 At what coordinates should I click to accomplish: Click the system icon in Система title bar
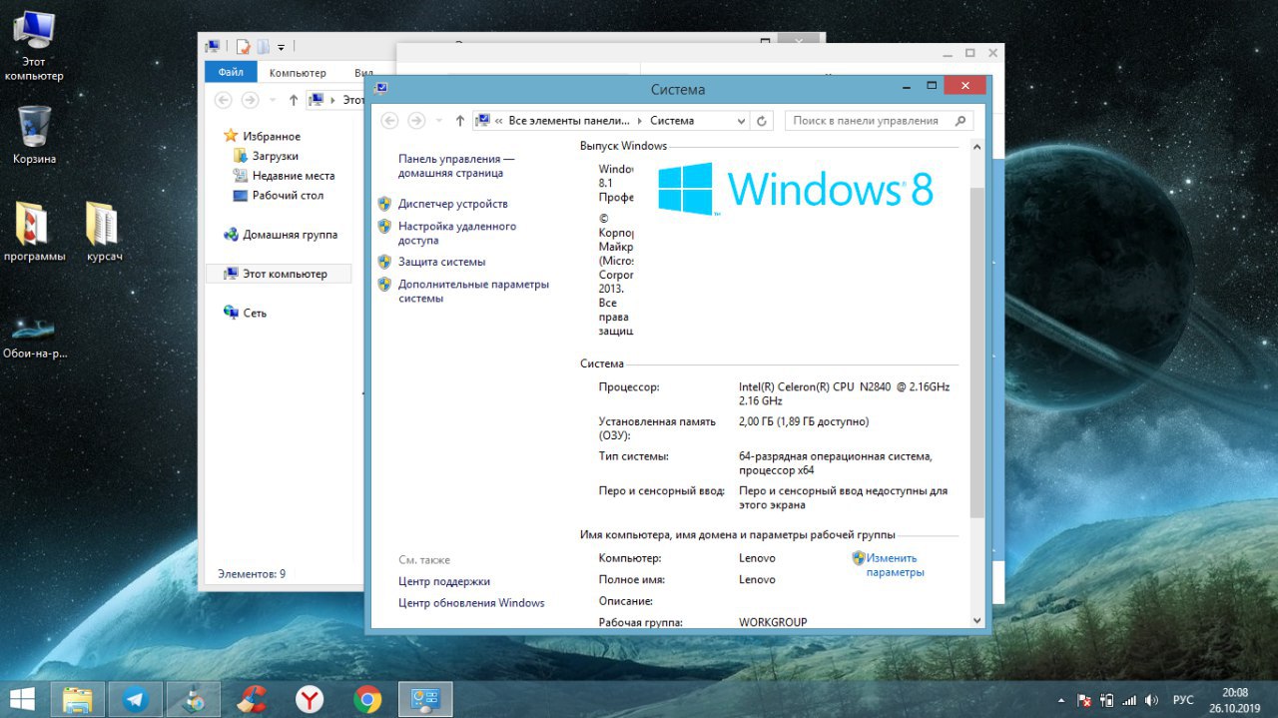point(381,88)
